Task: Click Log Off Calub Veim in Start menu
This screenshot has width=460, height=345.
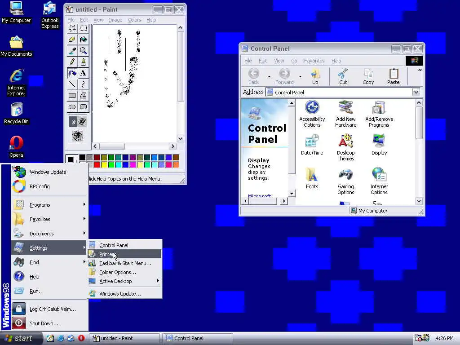Action: 49,309
